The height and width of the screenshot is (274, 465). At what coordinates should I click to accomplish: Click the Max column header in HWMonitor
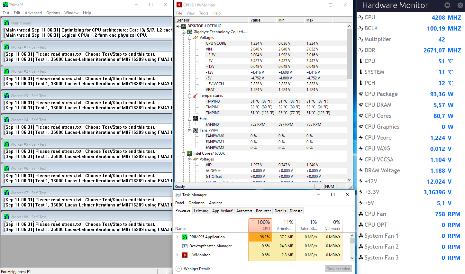tap(318, 20)
